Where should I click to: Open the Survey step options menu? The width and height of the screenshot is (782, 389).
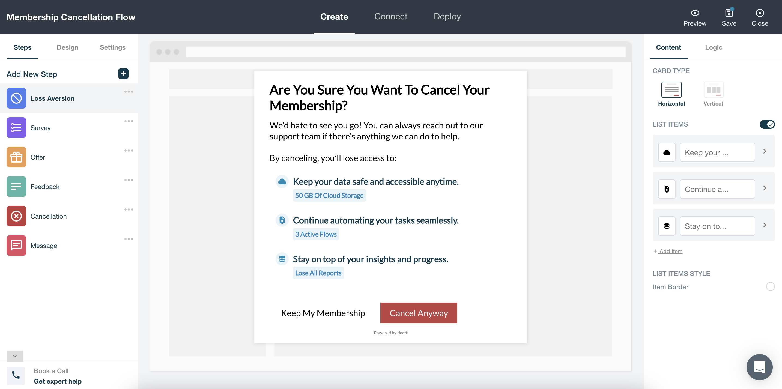[x=129, y=121]
